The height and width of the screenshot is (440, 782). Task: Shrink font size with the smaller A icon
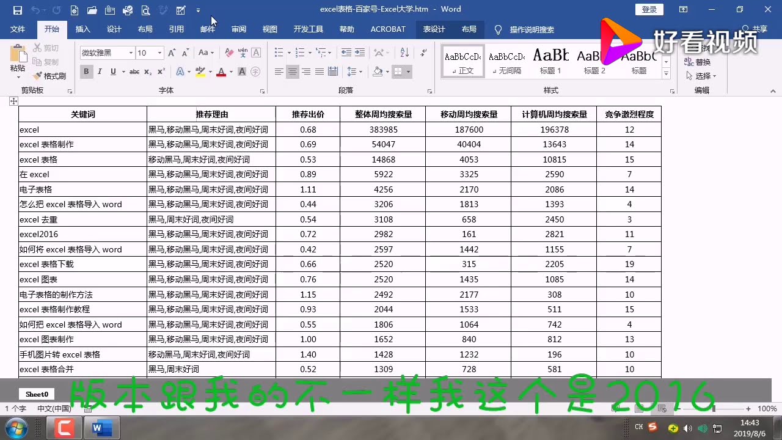(x=185, y=53)
